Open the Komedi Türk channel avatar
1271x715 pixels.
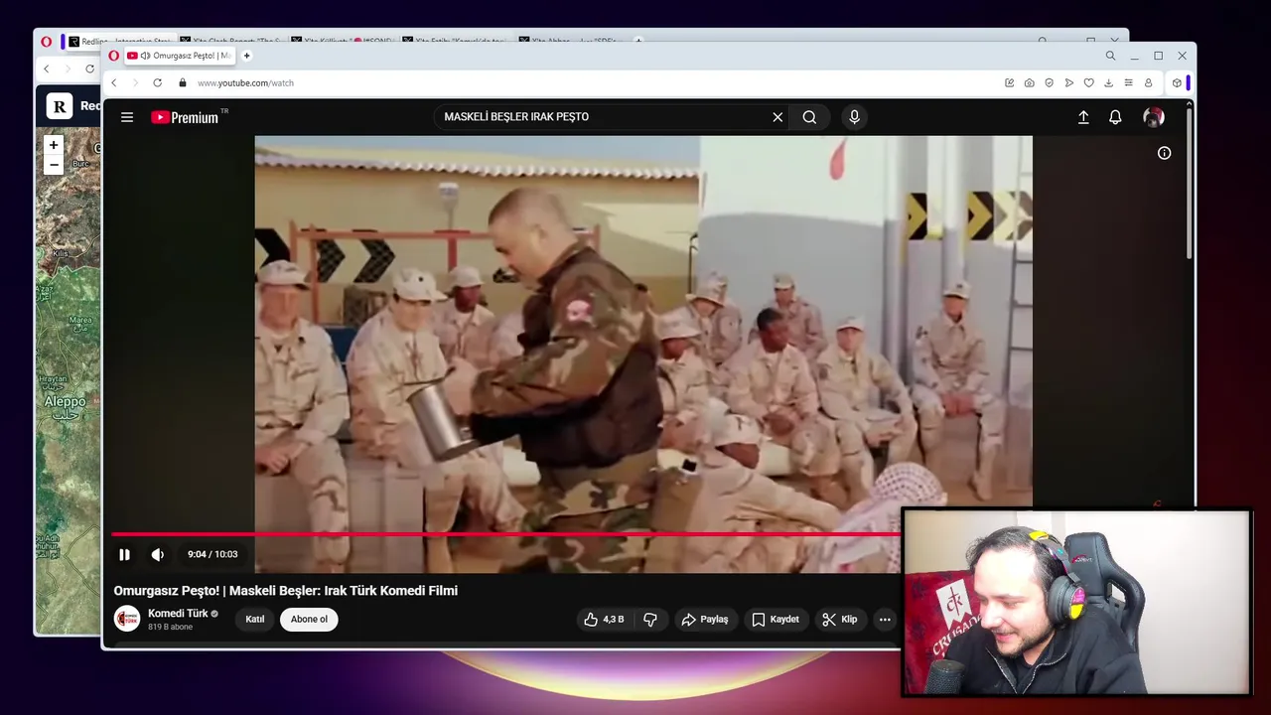(127, 619)
